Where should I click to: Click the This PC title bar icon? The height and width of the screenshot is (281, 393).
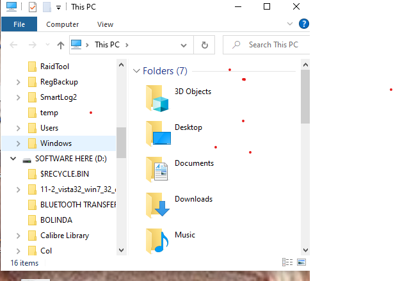[12, 6]
